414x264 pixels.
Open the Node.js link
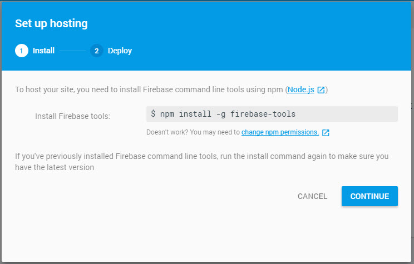pos(300,89)
